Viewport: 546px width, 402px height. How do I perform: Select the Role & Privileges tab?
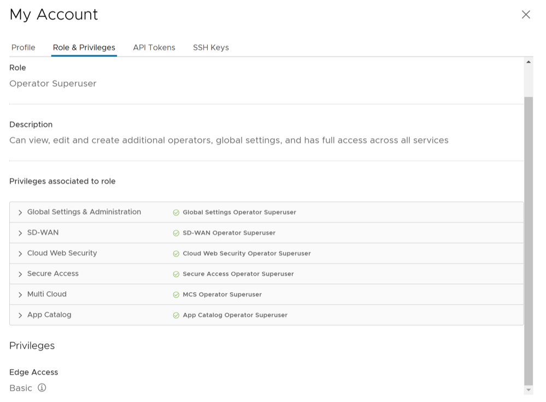pos(84,48)
